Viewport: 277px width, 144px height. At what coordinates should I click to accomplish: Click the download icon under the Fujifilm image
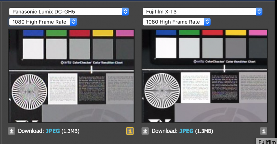point(145,131)
